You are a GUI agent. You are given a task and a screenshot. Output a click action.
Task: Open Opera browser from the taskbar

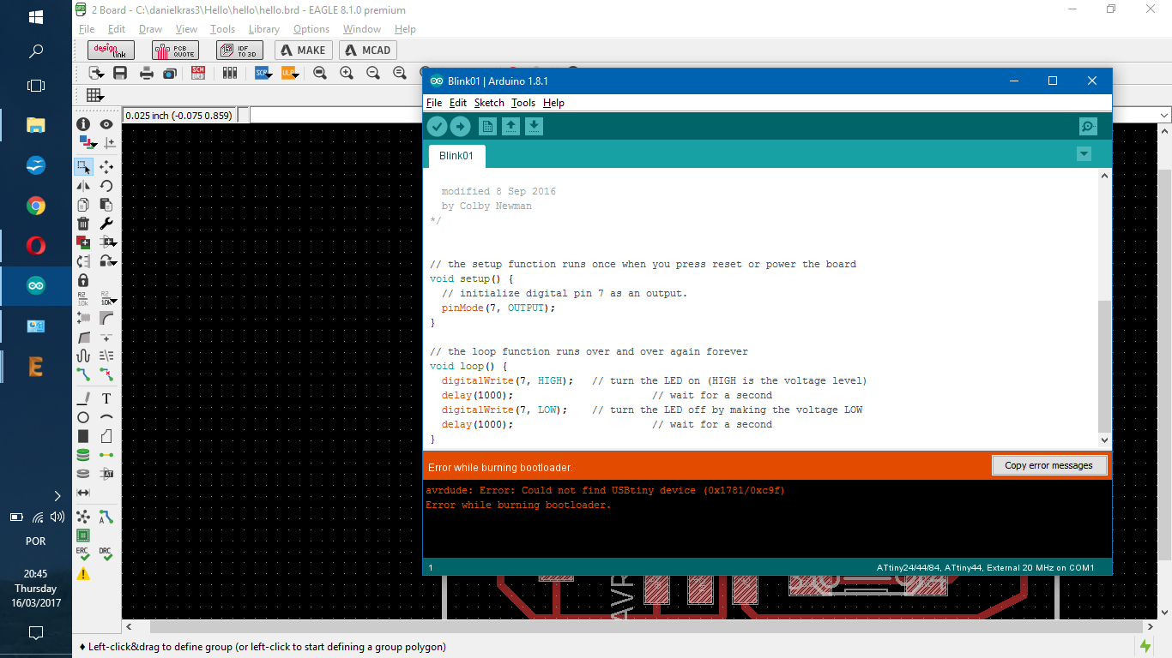pyautogui.click(x=36, y=246)
